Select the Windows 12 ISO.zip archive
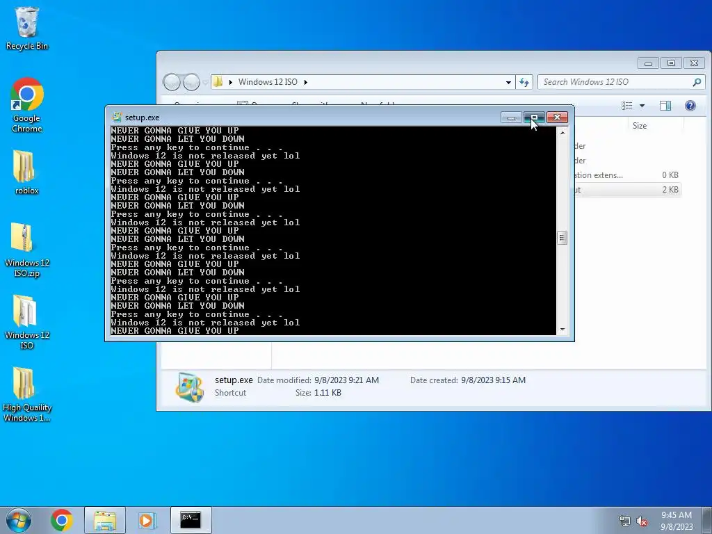The height and width of the screenshot is (534, 712). coord(27,250)
